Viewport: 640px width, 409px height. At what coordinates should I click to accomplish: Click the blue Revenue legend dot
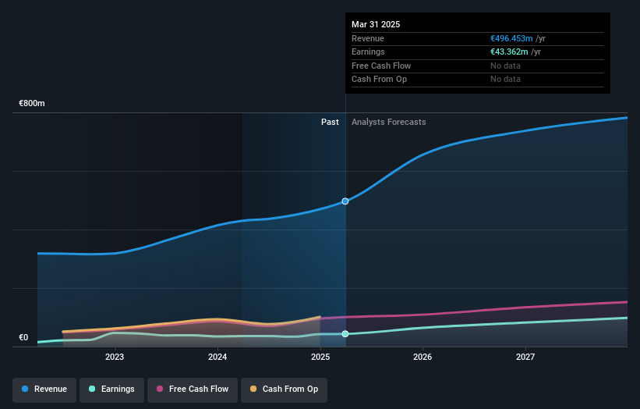pos(25,389)
